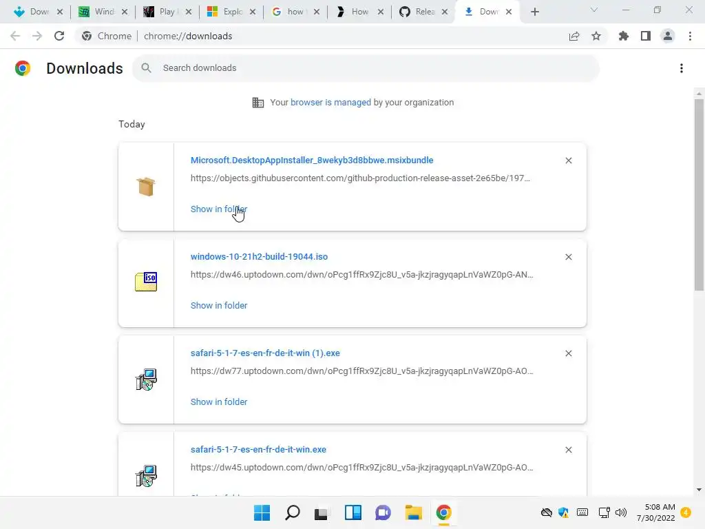
Task: Click the safari (1).exe installer icon
Action: (146, 380)
